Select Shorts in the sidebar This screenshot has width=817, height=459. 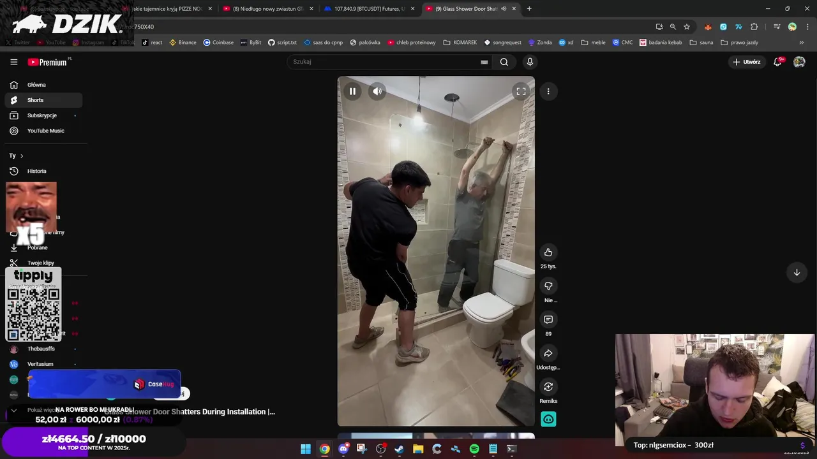pyautogui.click(x=43, y=100)
